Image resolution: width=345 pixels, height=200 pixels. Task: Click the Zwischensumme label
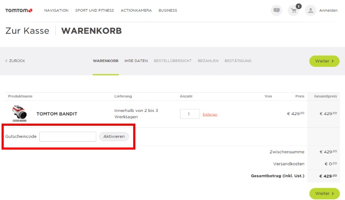[287, 152]
